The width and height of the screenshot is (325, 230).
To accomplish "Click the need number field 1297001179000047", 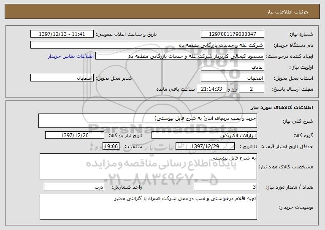I will point(232,34).
